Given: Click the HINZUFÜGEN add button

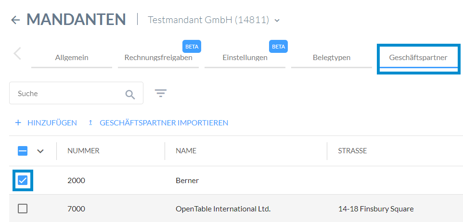Looking at the screenshot, I should click(x=46, y=123).
